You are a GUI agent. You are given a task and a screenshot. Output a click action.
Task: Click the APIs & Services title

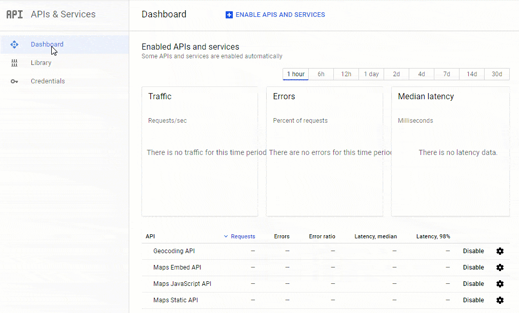pos(63,14)
